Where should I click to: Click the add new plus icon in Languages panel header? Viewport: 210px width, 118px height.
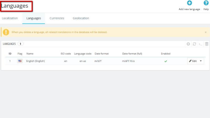188,44
